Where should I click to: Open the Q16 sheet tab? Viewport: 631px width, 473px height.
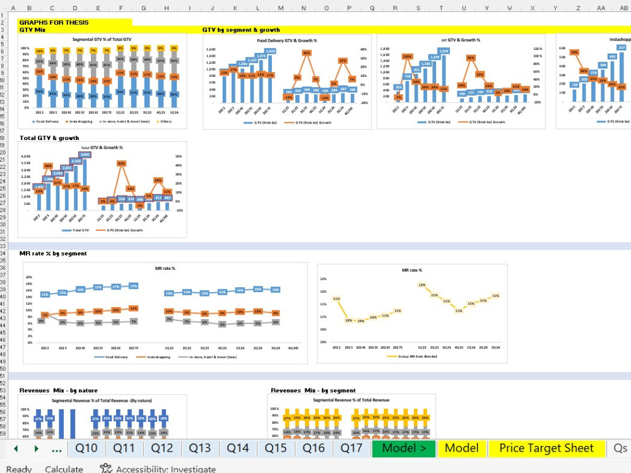[314, 448]
